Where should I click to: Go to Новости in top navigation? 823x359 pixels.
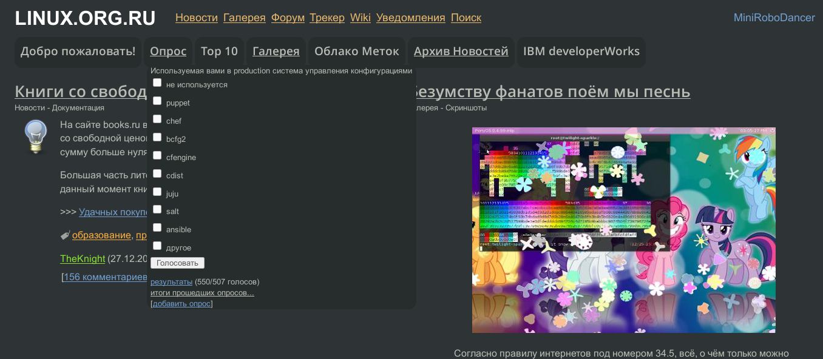197,18
